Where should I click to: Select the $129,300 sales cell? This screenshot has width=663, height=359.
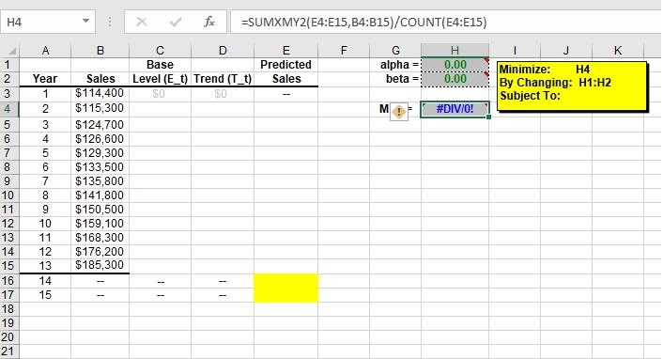tap(100, 153)
